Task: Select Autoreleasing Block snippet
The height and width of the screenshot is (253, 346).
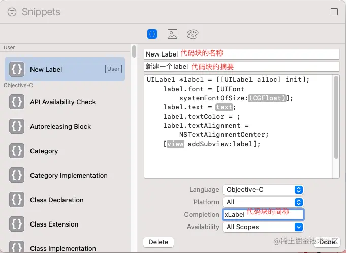Action: click(60, 126)
